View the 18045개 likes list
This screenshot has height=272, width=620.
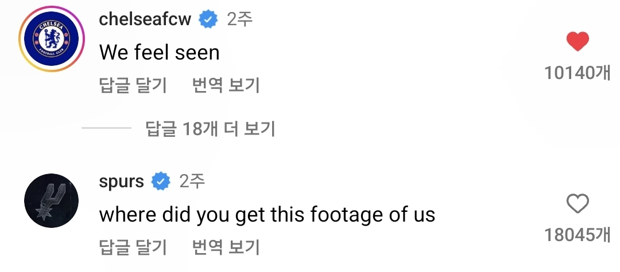click(x=577, y=235)
